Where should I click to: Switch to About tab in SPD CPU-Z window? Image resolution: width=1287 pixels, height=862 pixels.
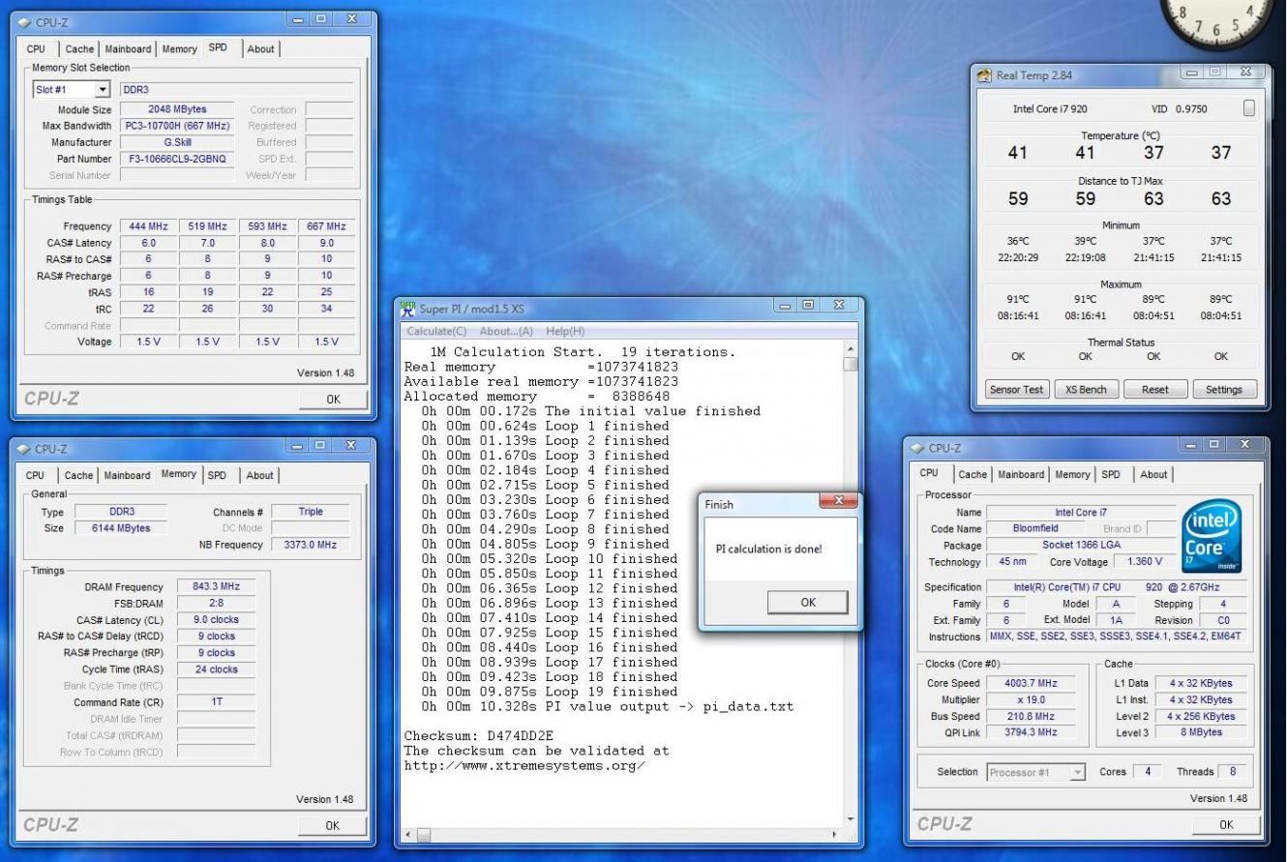tap(260, 49)
